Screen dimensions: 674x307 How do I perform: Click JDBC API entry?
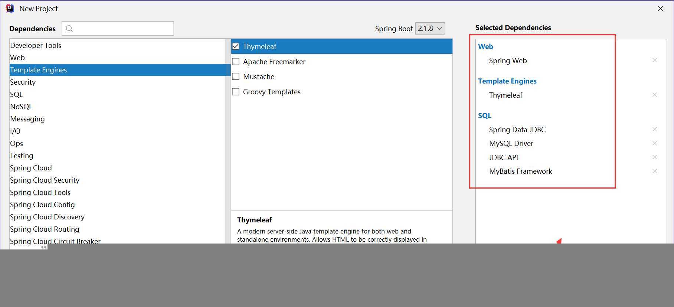[x=503, y=157]
